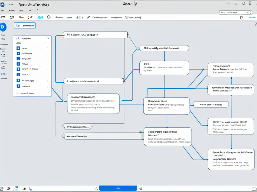This screenshot has height=192, width=257.
Task: Expand the arrow beside the fifth list item
Action: 48,69
